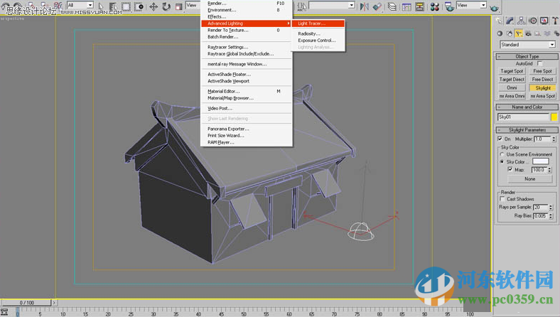
Task: Click the yellow object color swatch
Action: 554,117
